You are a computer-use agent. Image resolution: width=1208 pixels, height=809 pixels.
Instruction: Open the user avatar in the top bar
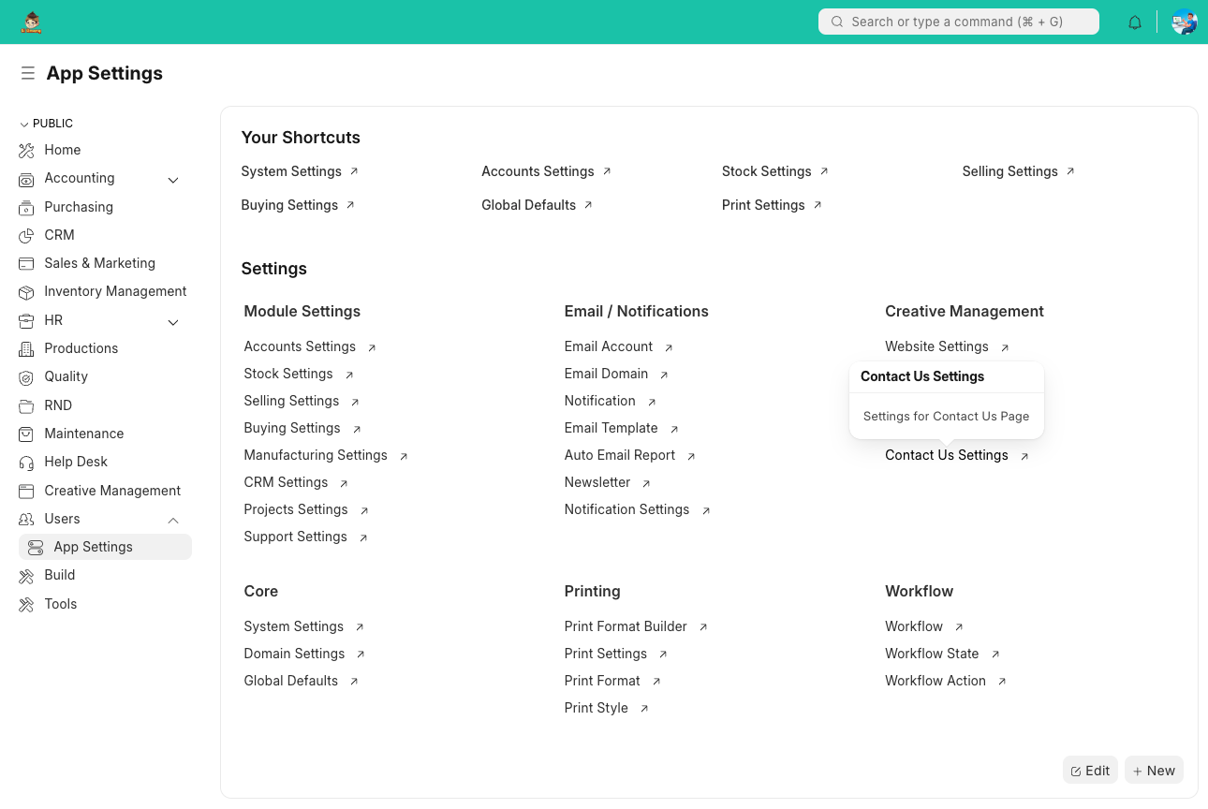tap(1184, 22)
